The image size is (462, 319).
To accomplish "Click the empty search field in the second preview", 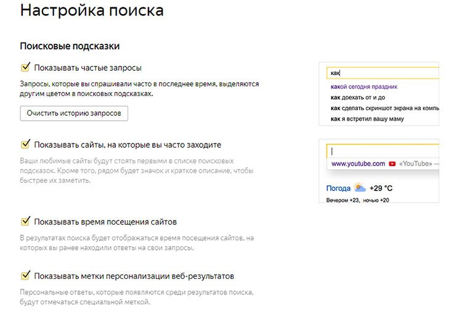I will [x=382, y=151].
